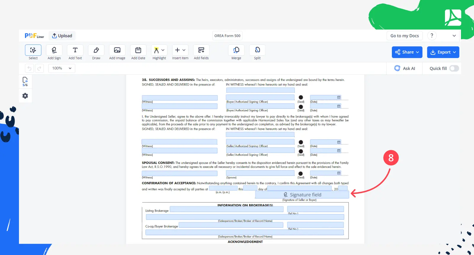Open the Ask AI assistant
Image resolution: width=474 pixels, height=255 pixels.
405,68
